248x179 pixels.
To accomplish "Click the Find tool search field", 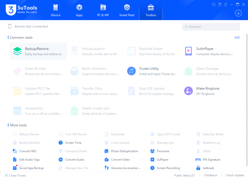I will [x=211, y=27].
